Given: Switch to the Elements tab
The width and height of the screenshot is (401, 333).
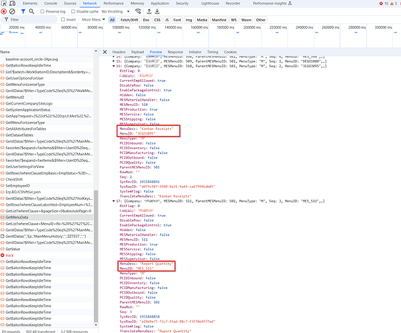Looking at the screenshot, I should 30,3.
